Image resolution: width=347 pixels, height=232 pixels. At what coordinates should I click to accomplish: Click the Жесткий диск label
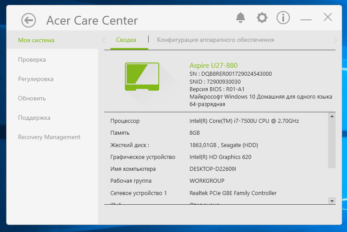coord(130,145)
